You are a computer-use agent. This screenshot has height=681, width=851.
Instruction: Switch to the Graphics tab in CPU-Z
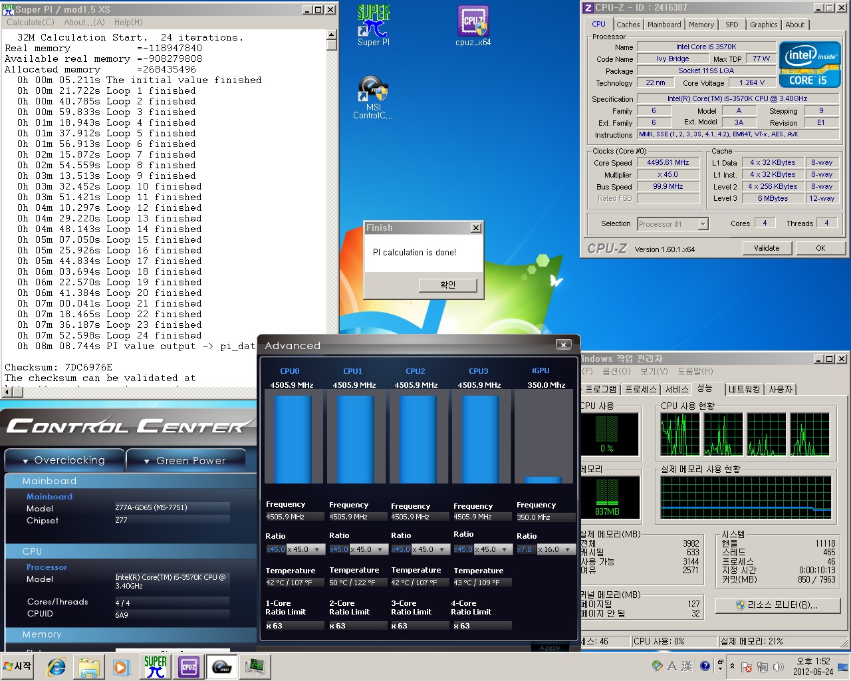763,25
